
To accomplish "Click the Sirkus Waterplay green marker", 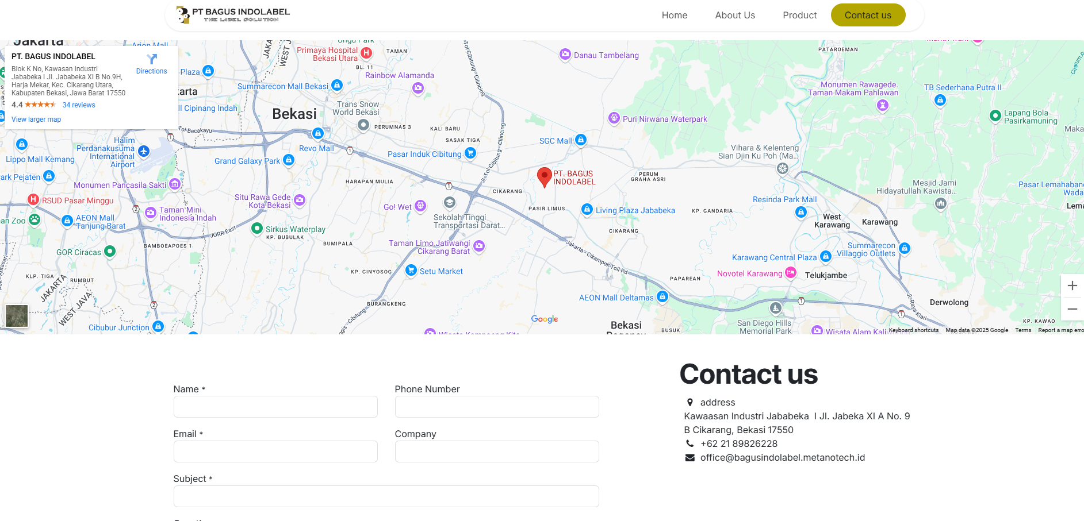I will [x=257, y=228].
